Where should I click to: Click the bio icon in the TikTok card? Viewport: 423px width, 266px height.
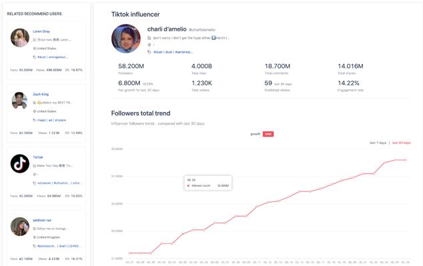34,166
